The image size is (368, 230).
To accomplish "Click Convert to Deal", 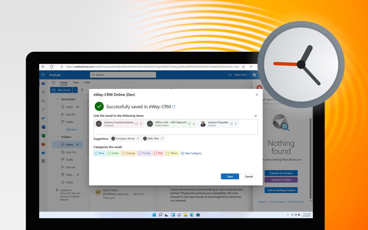I will click(x=281, y=180).
